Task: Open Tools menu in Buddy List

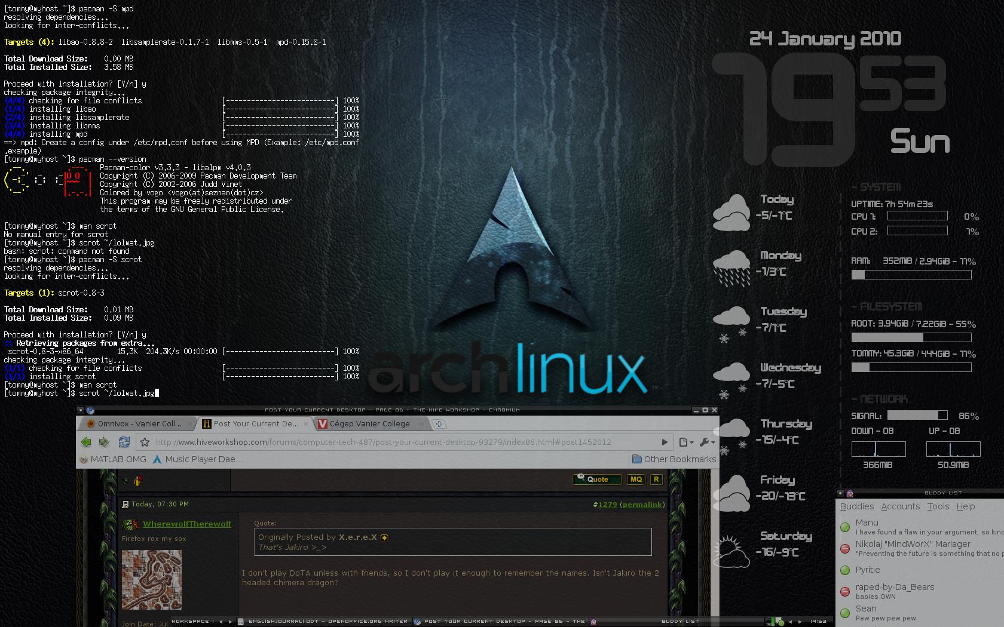Action: (x=938, y=506)
